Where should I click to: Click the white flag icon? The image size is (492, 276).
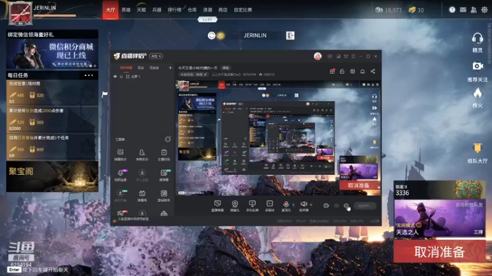coord(105,94)
